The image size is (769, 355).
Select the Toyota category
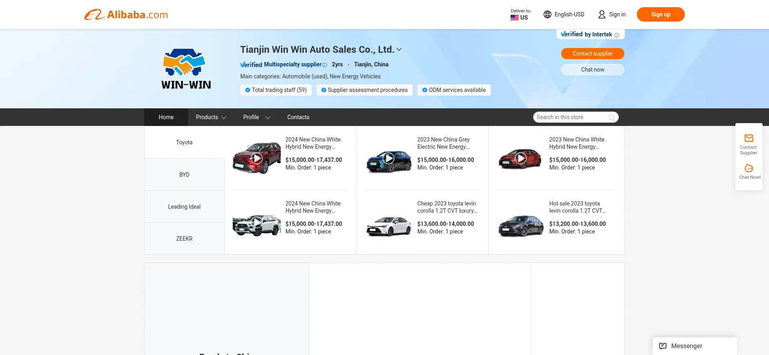tap(184, 142)
